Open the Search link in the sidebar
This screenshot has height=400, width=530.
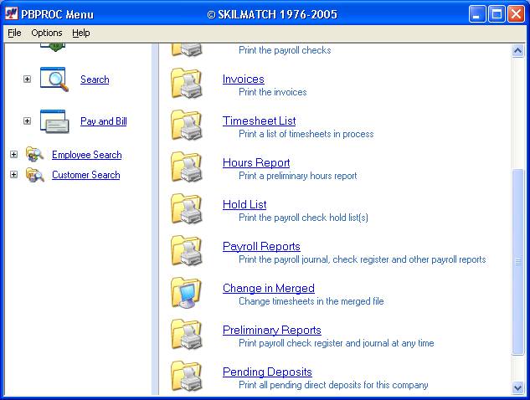pos(95,79)
